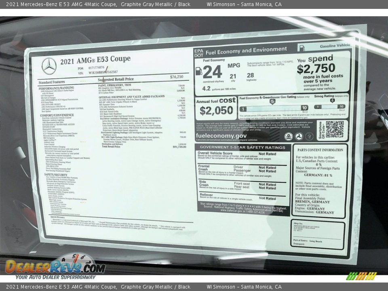This screenshot has height=291, width=388.
Task: Click 'Not Rated' beside Rollover
Action: tap(267, 198)
